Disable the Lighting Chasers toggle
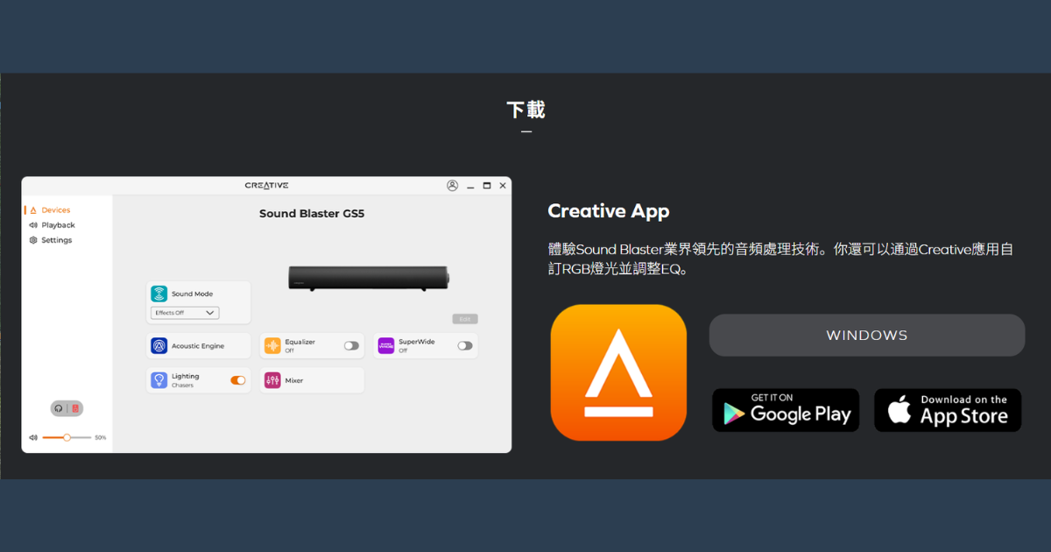Viewport: 1051px width, 552px height. (x=239, y=380)
